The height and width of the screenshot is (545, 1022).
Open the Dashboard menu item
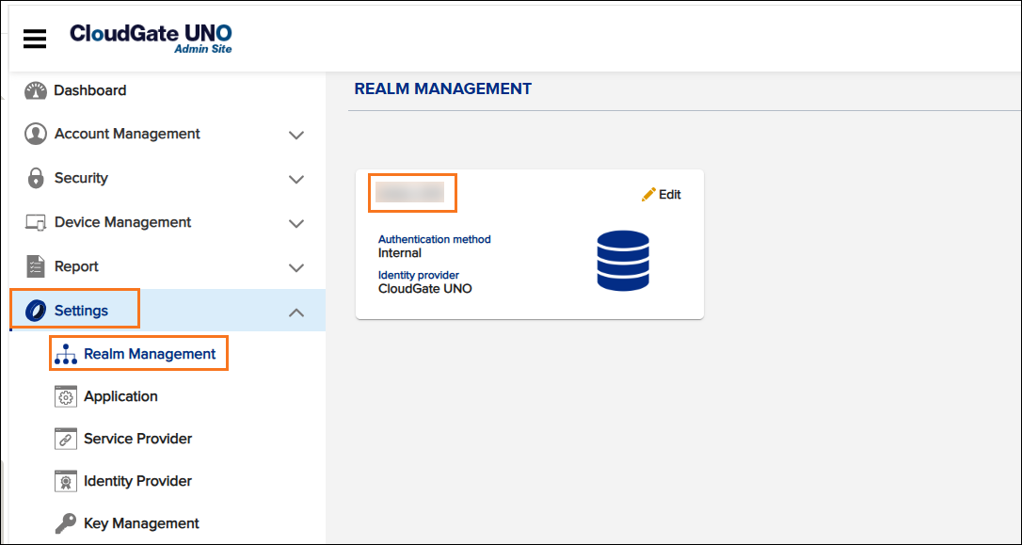point(90,90)
